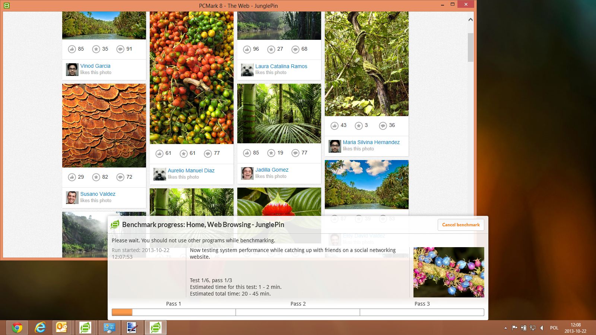Cancel the running benchmark
The image size is (596, 335).
pos(461,225)
